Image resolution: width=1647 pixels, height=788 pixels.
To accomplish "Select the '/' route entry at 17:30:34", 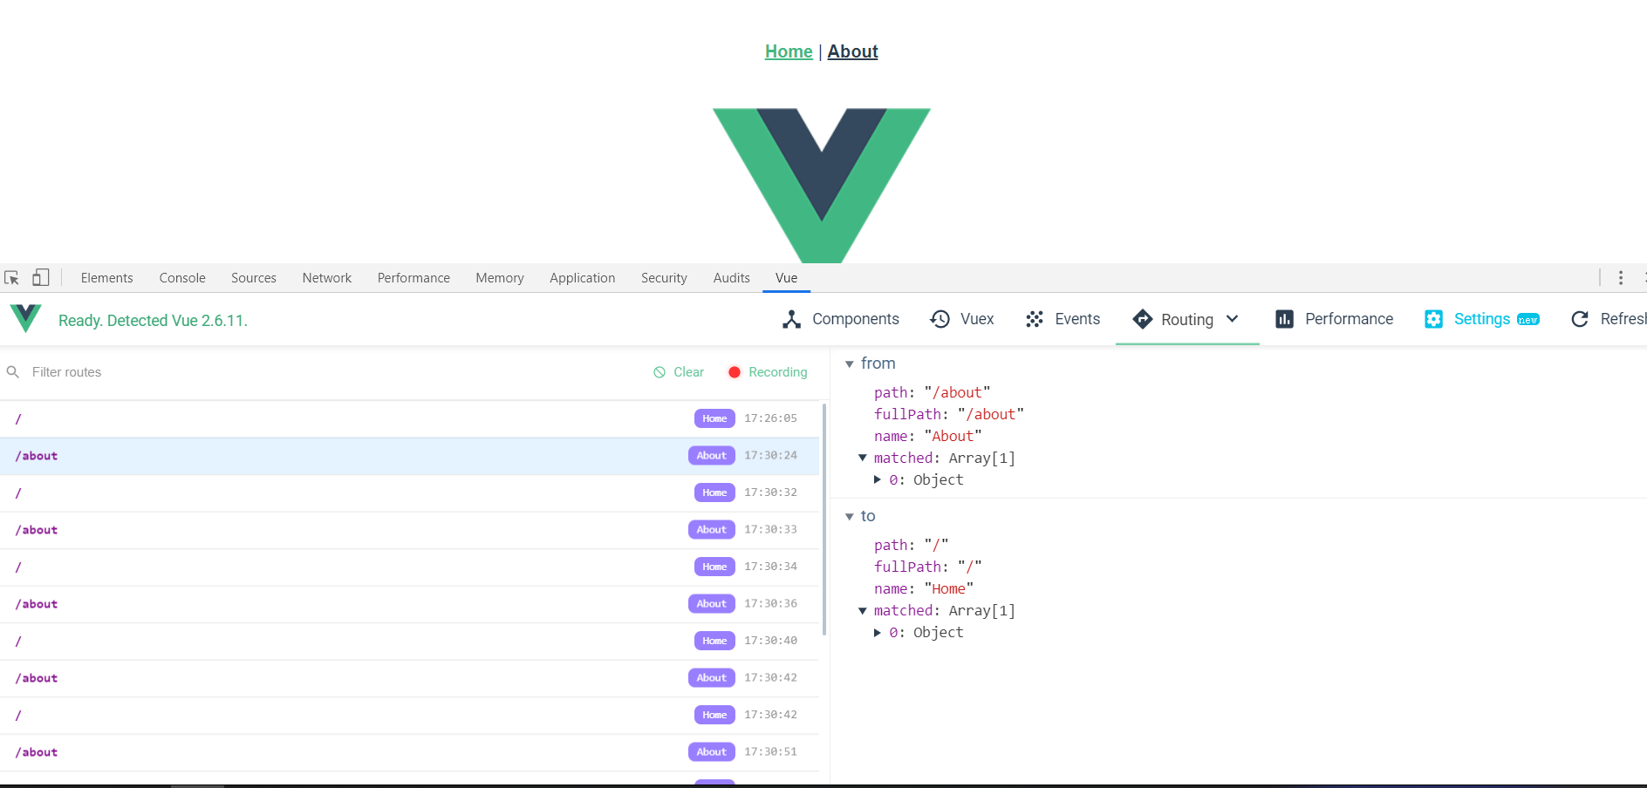I will tap(409, 567).
